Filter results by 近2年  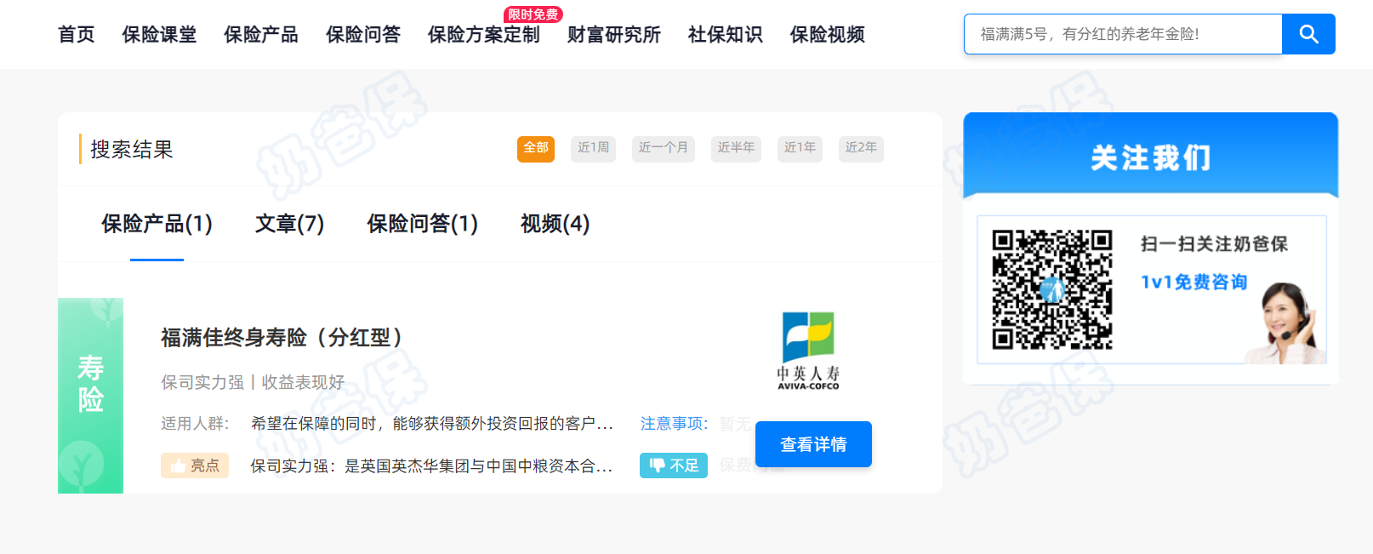coord(860,148)
